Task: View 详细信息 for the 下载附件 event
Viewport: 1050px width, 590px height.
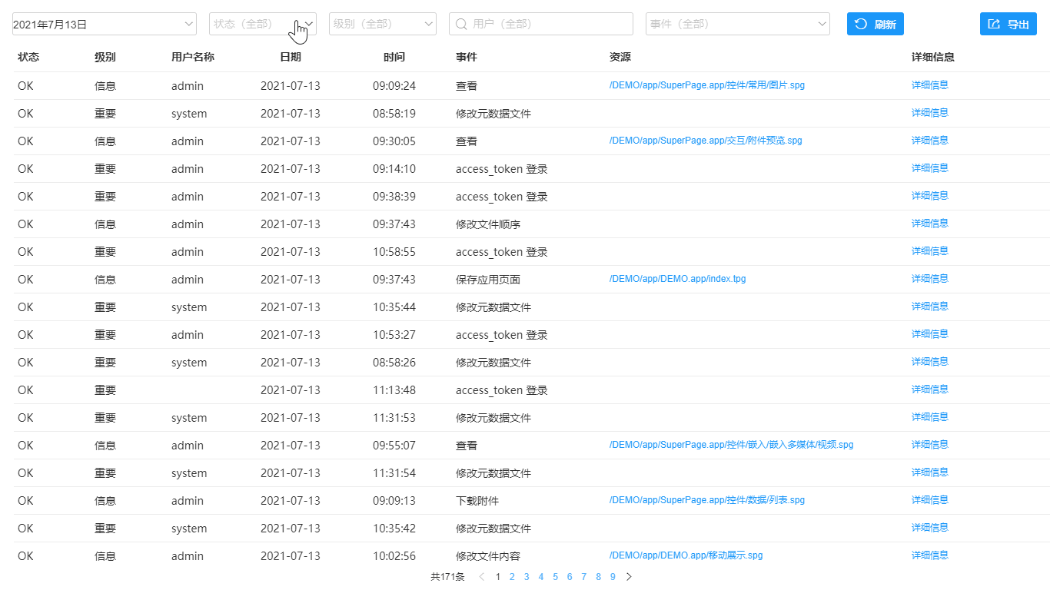Action: tap(929, 499)
